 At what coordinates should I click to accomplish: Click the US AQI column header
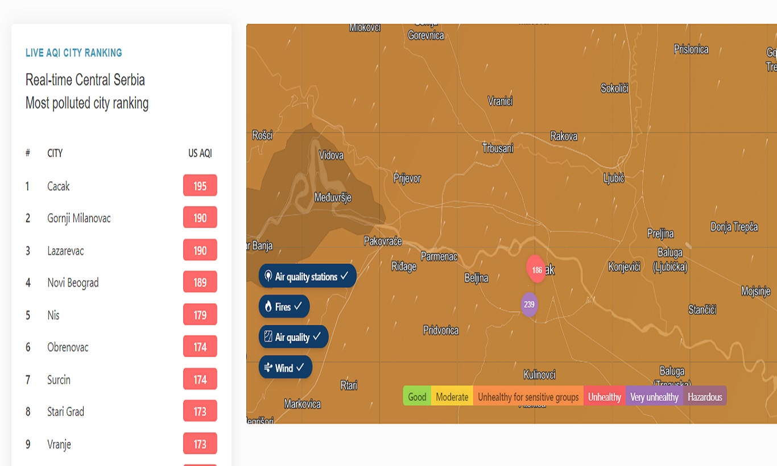(x=200, y=153)
